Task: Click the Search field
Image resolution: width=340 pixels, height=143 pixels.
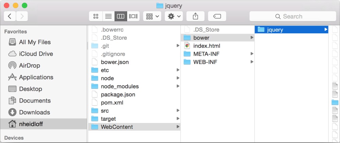Action: 293,16
